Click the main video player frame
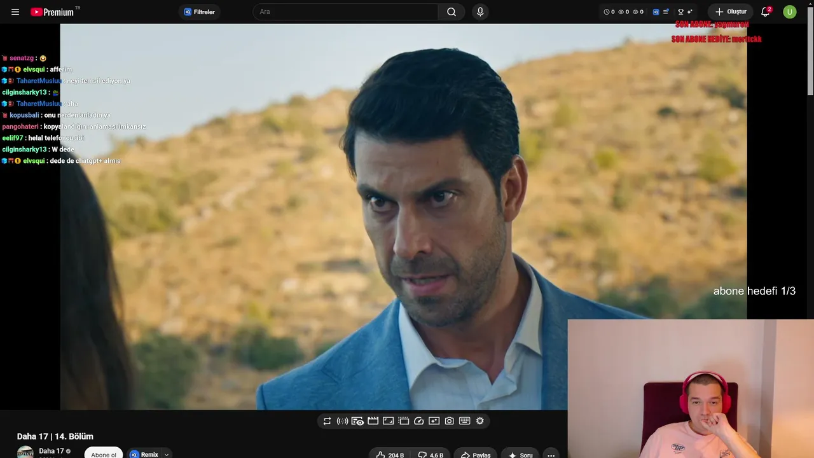Screen dimensions: 814x458 403,217
